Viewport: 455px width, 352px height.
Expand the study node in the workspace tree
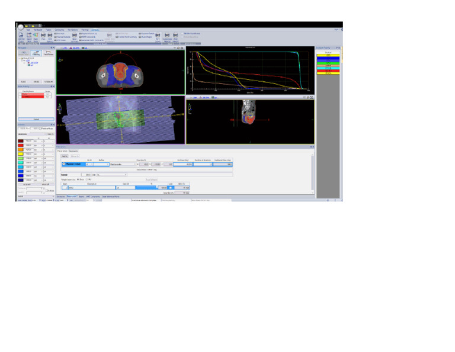coord(20,58)
